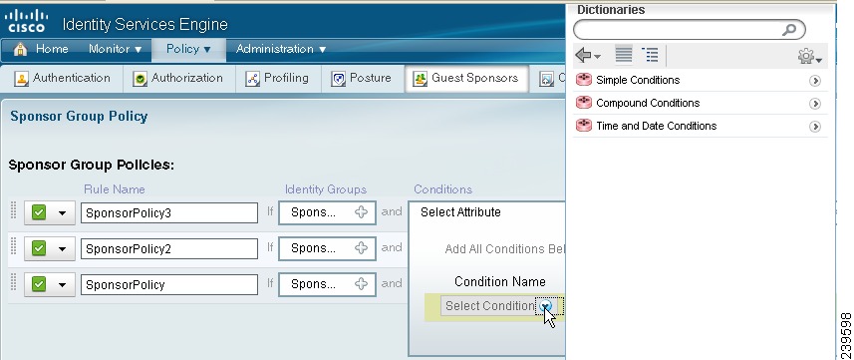This screenshot has height=360, width=854.
Task: Open the Monitor menu
Action: point(115,49)
